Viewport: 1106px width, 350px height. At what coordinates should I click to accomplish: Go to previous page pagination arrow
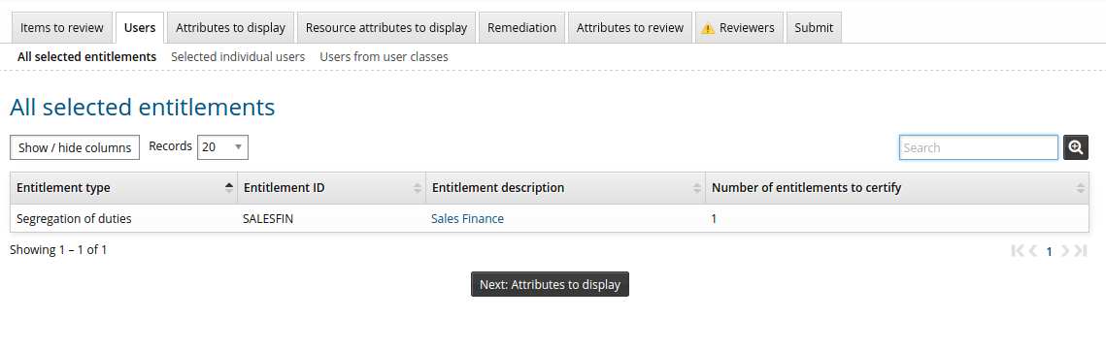tap(1032, 250)
